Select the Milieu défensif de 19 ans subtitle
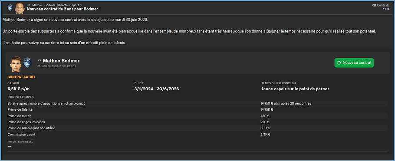This screenshot has width=395, height=161. click(x=57, y=66)
